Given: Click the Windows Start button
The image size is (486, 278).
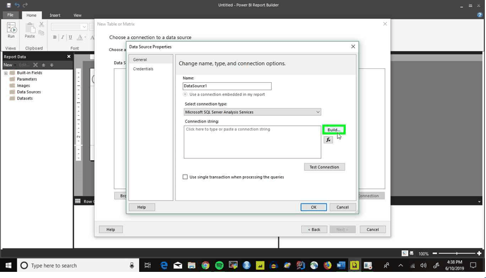Looking at the screenshot, I should (x=8, y=265).
